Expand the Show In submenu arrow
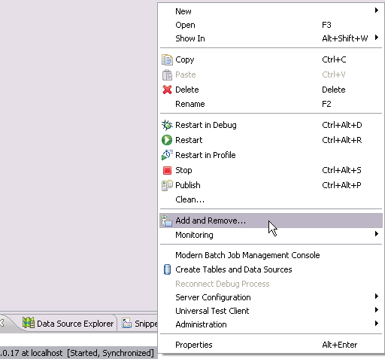 tap(377, 38)
